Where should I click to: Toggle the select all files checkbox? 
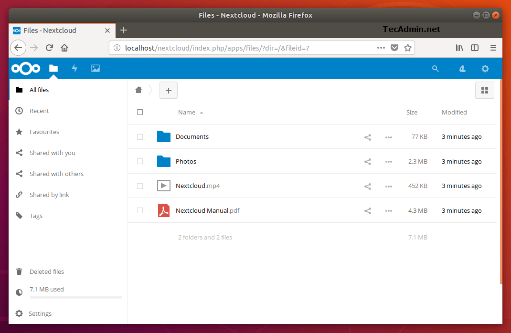click(140, 112)
